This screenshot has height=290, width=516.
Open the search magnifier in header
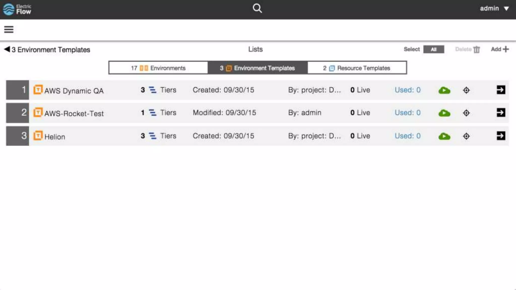(x=257, y=8)
